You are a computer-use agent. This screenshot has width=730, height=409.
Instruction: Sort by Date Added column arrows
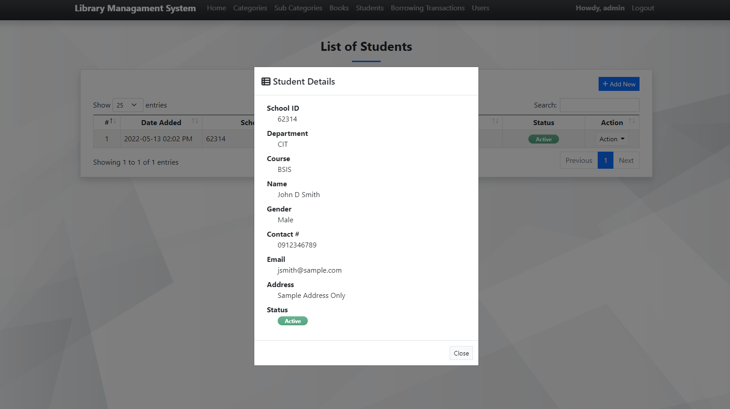tap(195, 121)
